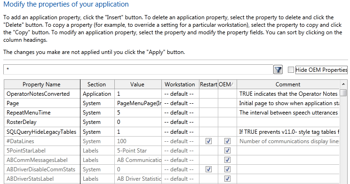Image resolution: width=350 pixels, height=184 pixels.
Task: Click the vertical scrollbar thumb
Action: pos(343,92)
